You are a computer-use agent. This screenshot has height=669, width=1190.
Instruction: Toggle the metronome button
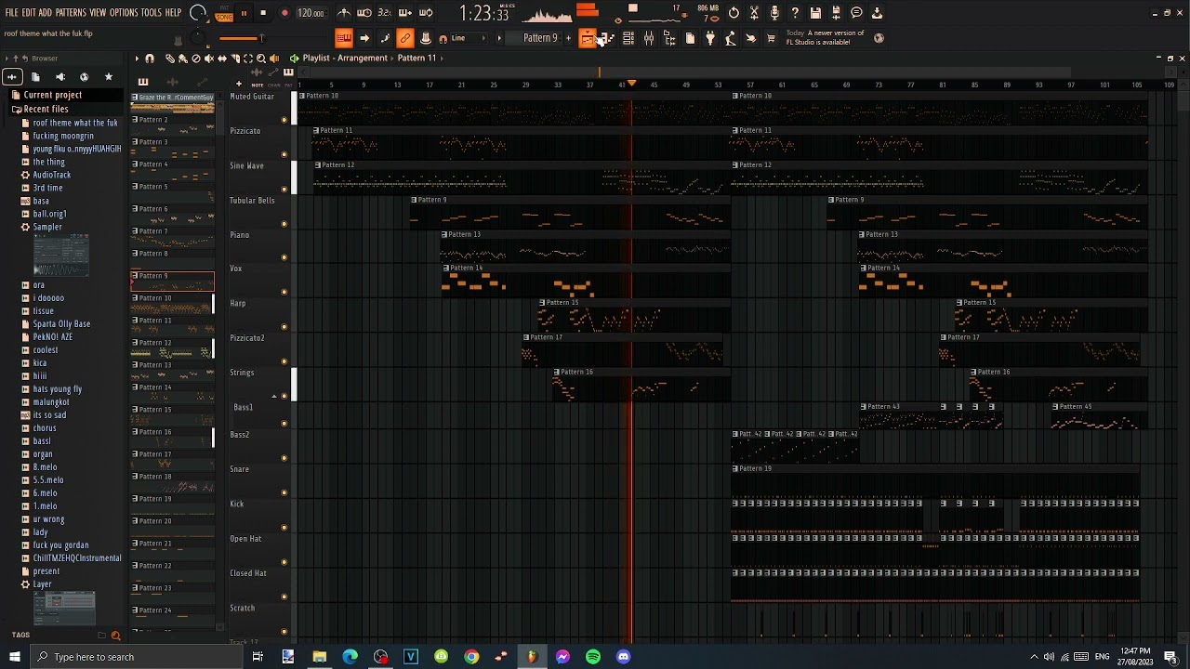click(344, 13)
